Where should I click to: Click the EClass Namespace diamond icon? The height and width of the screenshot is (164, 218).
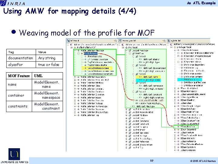tap(178, 91)
